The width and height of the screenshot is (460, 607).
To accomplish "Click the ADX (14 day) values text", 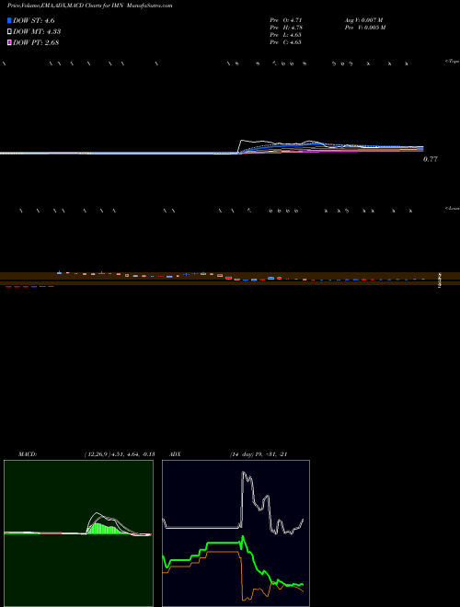I will pos(258,454).
